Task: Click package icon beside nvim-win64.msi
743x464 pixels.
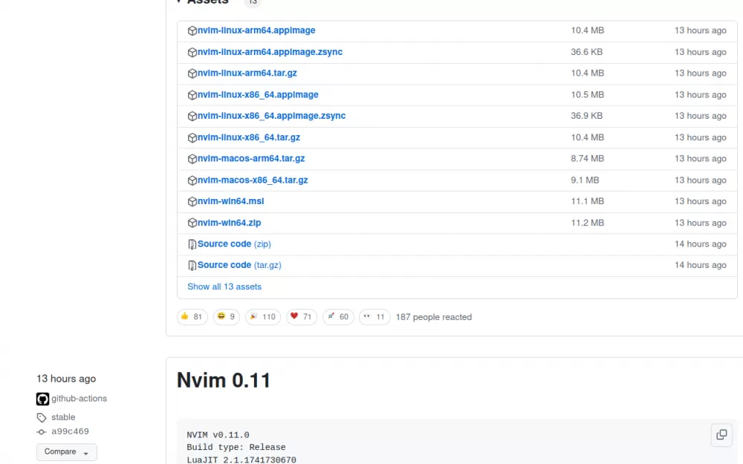Action: [x=192, y=202]
